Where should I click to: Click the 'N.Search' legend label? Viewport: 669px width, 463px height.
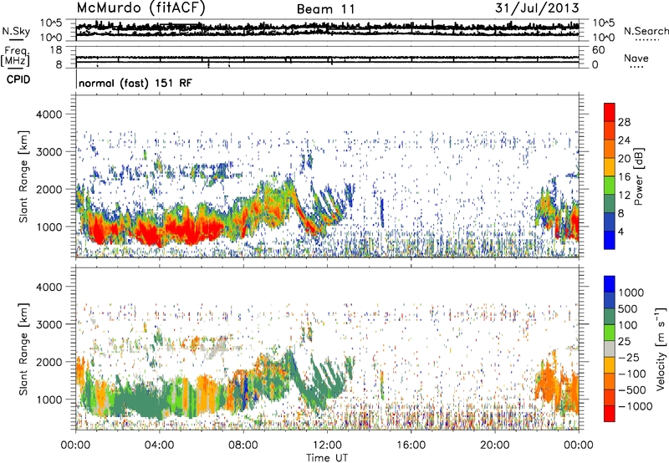(x=646, y=31)
